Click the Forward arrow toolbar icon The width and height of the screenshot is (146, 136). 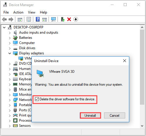point(11,19)
